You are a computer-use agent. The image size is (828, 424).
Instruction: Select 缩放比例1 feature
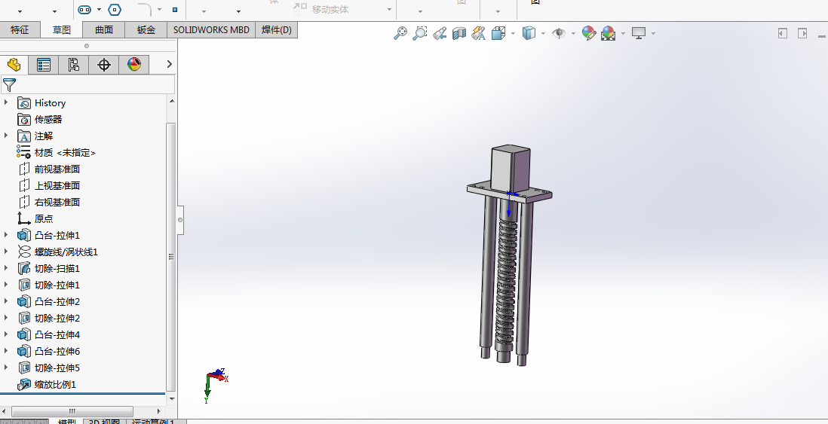click(x=55, y=384)
